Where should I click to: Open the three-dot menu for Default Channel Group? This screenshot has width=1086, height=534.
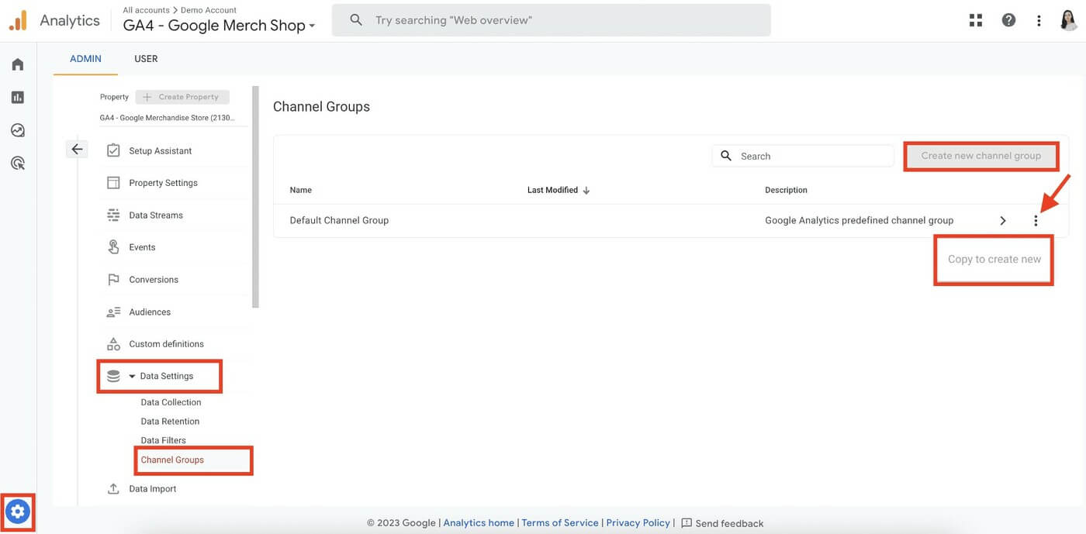click(1036, 220)
